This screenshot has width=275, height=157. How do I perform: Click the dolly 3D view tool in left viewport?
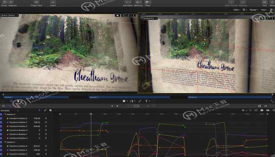[134, 15]
